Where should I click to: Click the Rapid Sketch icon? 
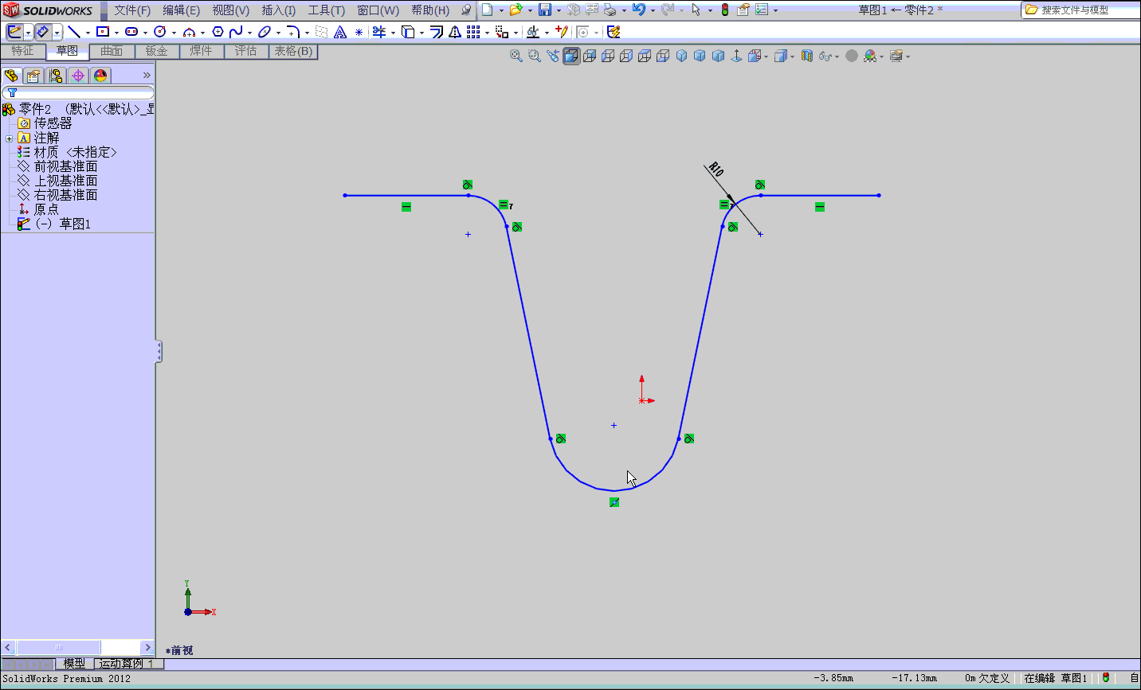point(614,32)
